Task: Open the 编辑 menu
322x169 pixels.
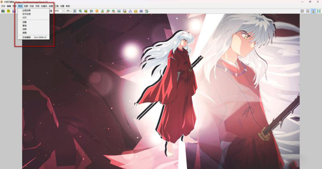Action: [x=9, y=6]
